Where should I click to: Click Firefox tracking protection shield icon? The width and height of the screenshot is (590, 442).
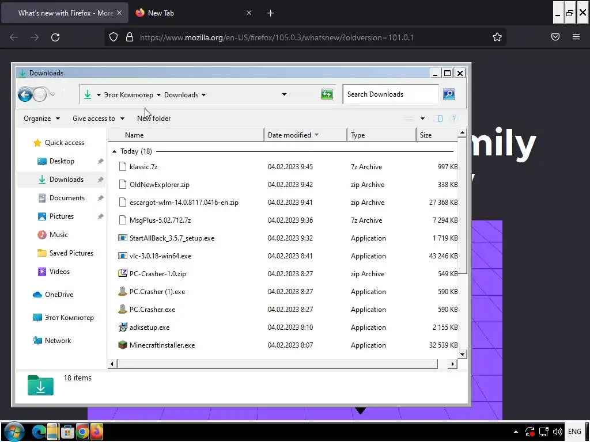click(114, 37)
